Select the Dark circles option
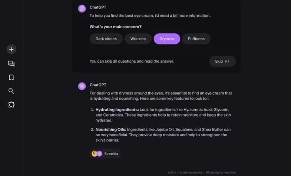 (x=106, y=39)
